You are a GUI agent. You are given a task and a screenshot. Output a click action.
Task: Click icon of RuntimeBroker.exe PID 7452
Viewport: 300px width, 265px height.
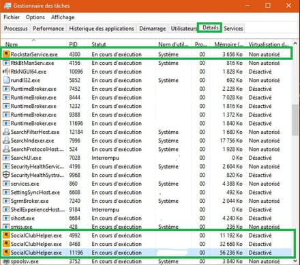pos(6,89)
